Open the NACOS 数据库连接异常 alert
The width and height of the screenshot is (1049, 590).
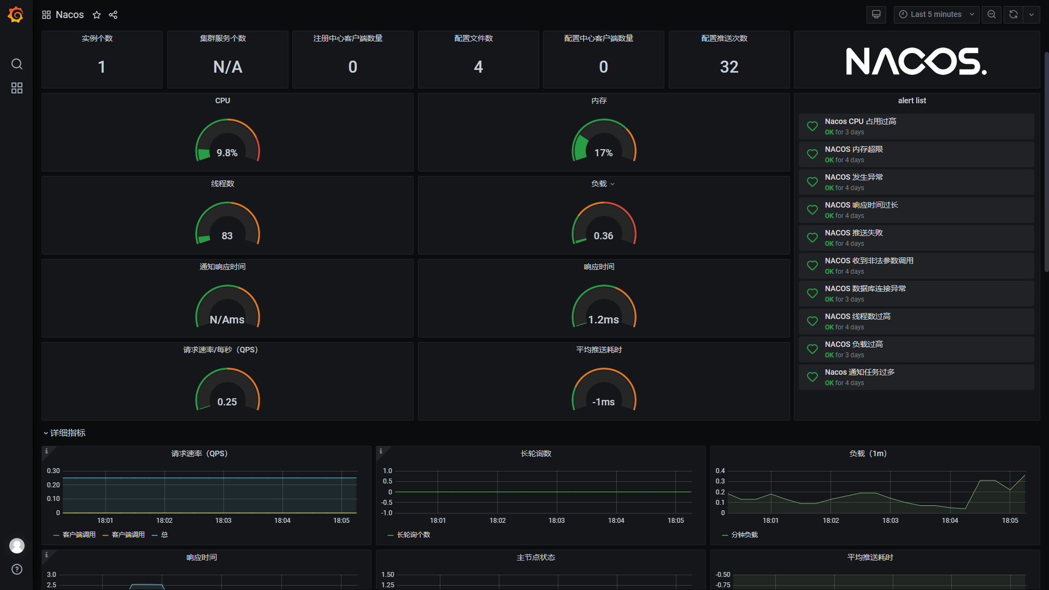pos(865,288)
